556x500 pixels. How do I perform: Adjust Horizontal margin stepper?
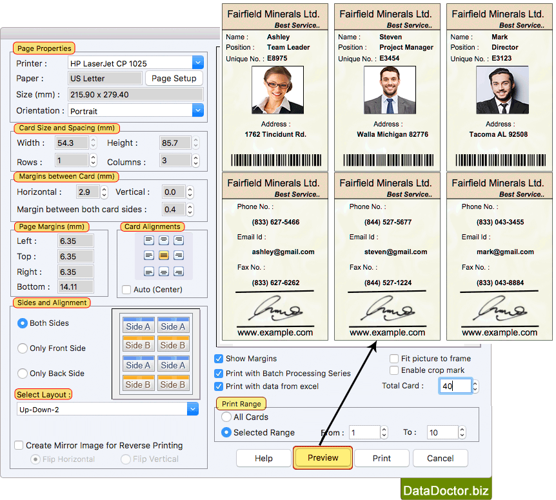[104, 192]
